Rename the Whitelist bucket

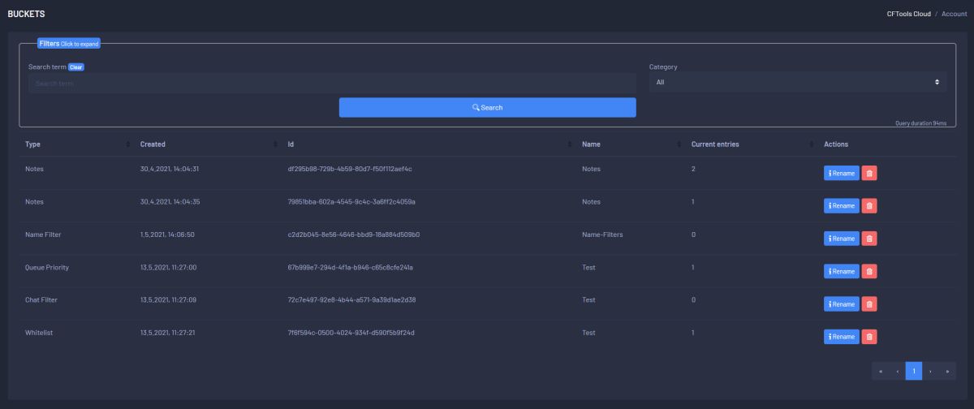point(842,336)
